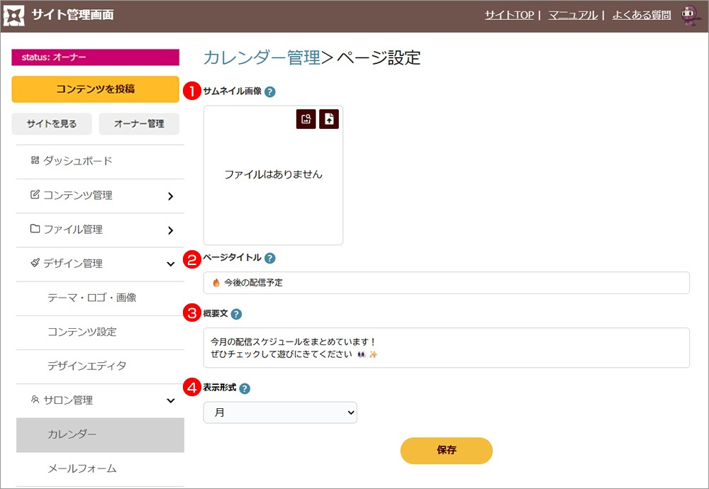Open ダッシュボード from the sidebar

tap(77, 161)
